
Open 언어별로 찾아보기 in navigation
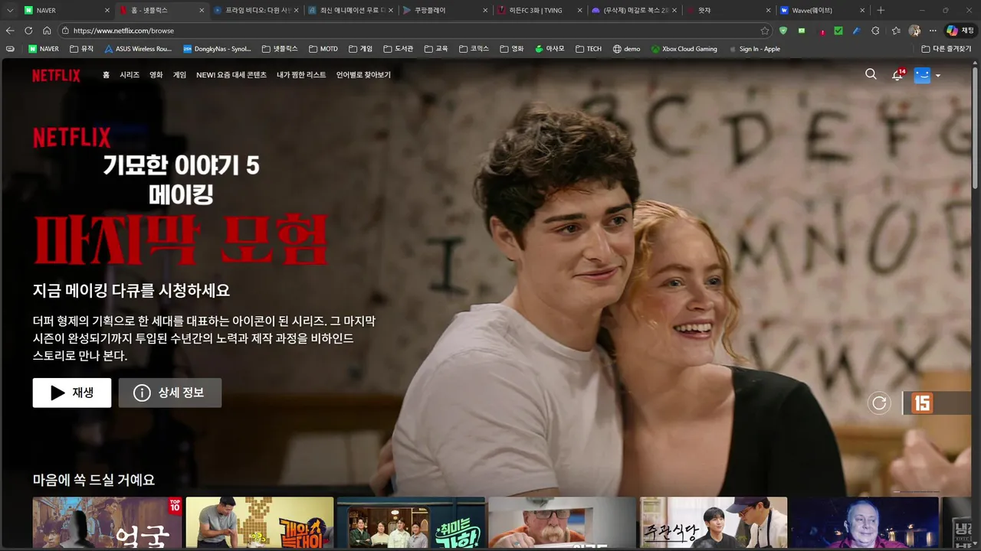tap(363, 75)
